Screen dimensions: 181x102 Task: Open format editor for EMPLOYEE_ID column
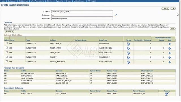point(128,44)
